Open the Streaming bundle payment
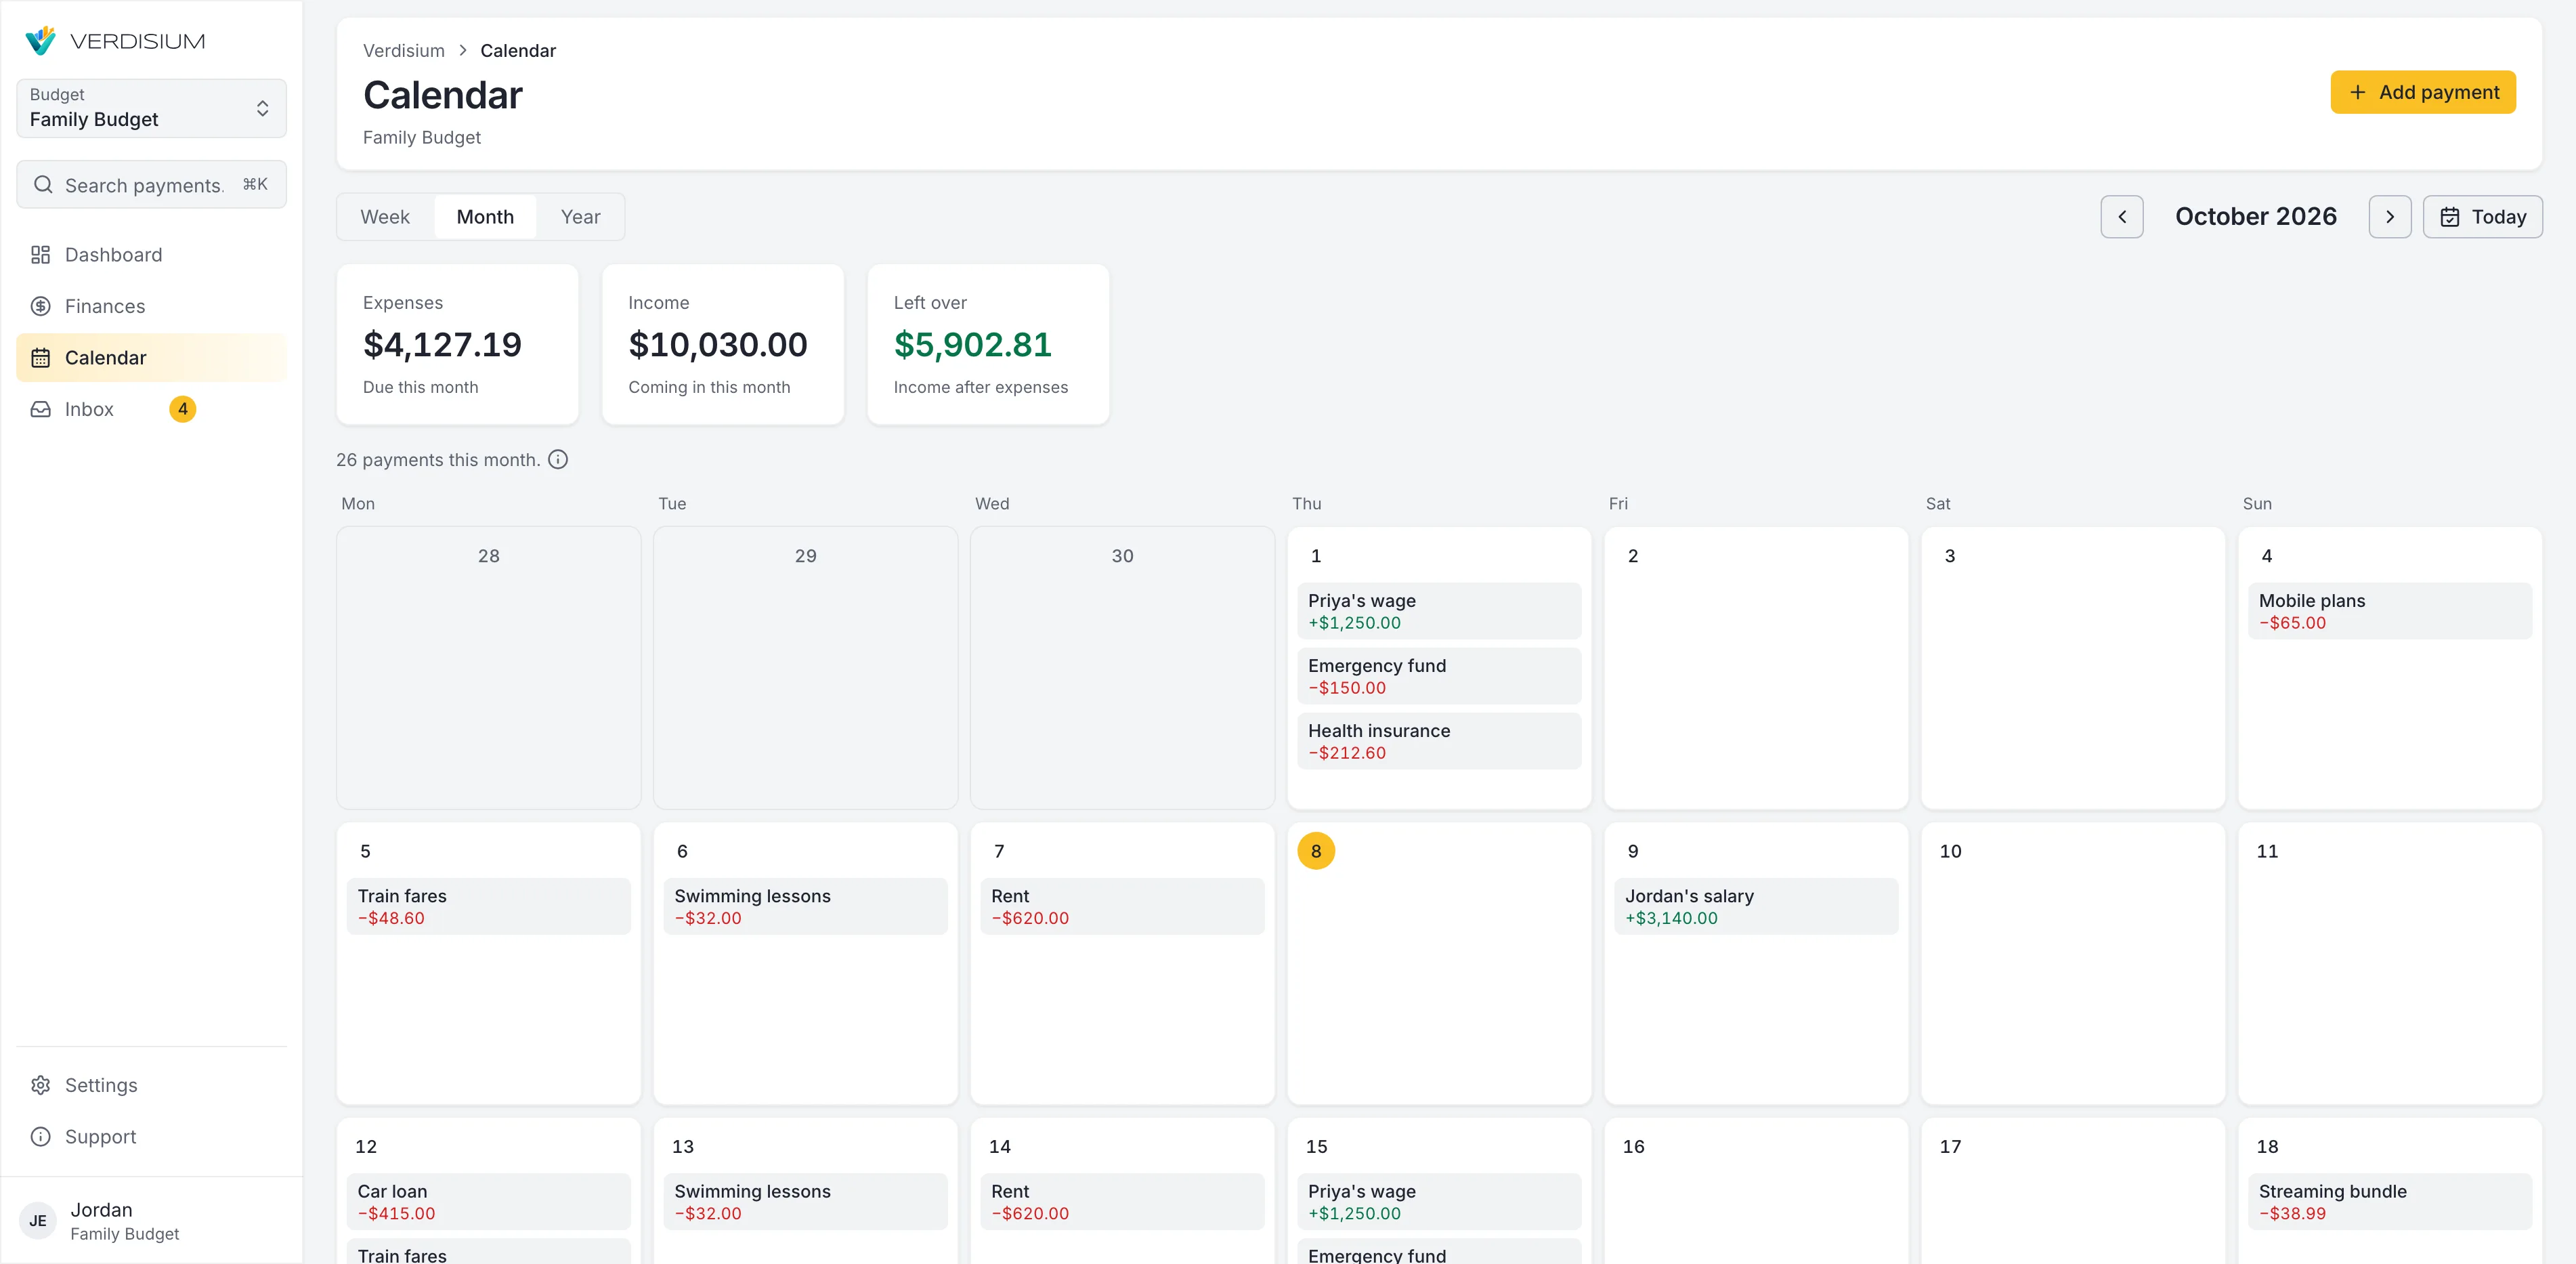This screenshot has width=2576, height=1264. [2389, 1201]
